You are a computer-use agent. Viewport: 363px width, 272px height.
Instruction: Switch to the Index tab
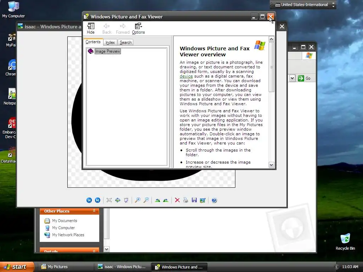tap(110, 42)
